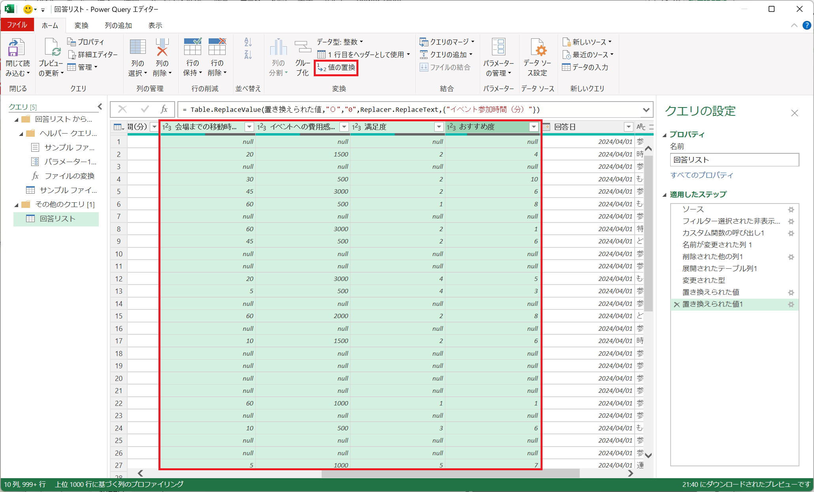Open filter dropdown for 満足度 column
The image size is (814, 492).
pos(439,127)
